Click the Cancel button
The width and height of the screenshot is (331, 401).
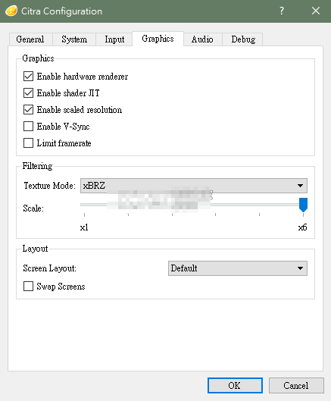[296, 385]
